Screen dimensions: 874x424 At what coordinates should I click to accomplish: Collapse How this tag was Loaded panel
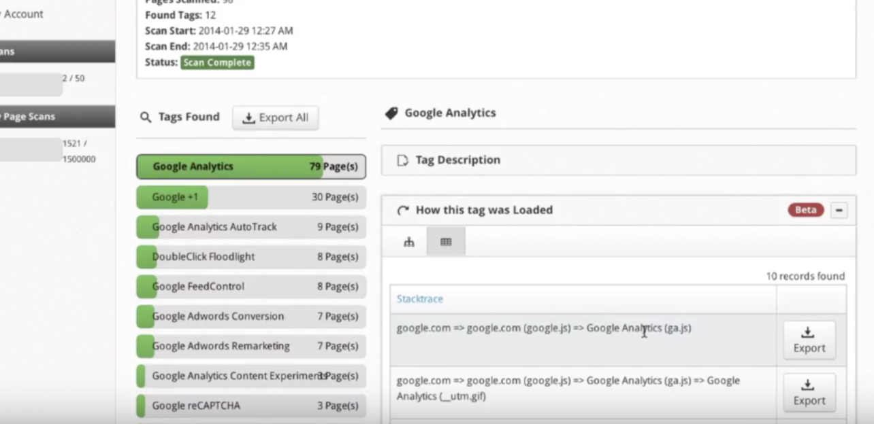(839, 210)
